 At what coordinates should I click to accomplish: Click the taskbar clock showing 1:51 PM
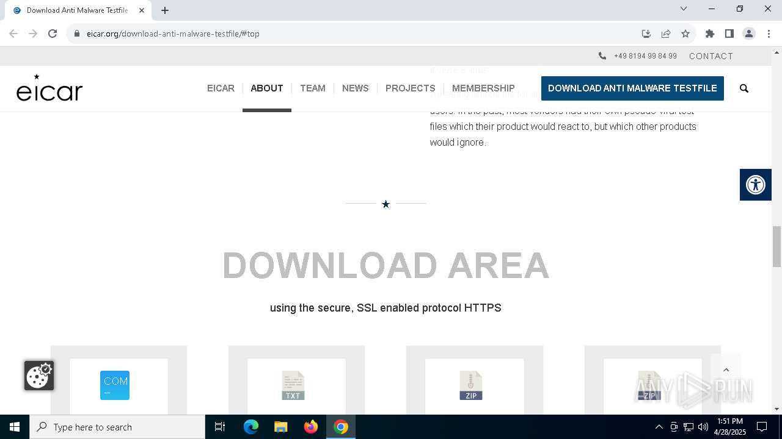(730, 427)
